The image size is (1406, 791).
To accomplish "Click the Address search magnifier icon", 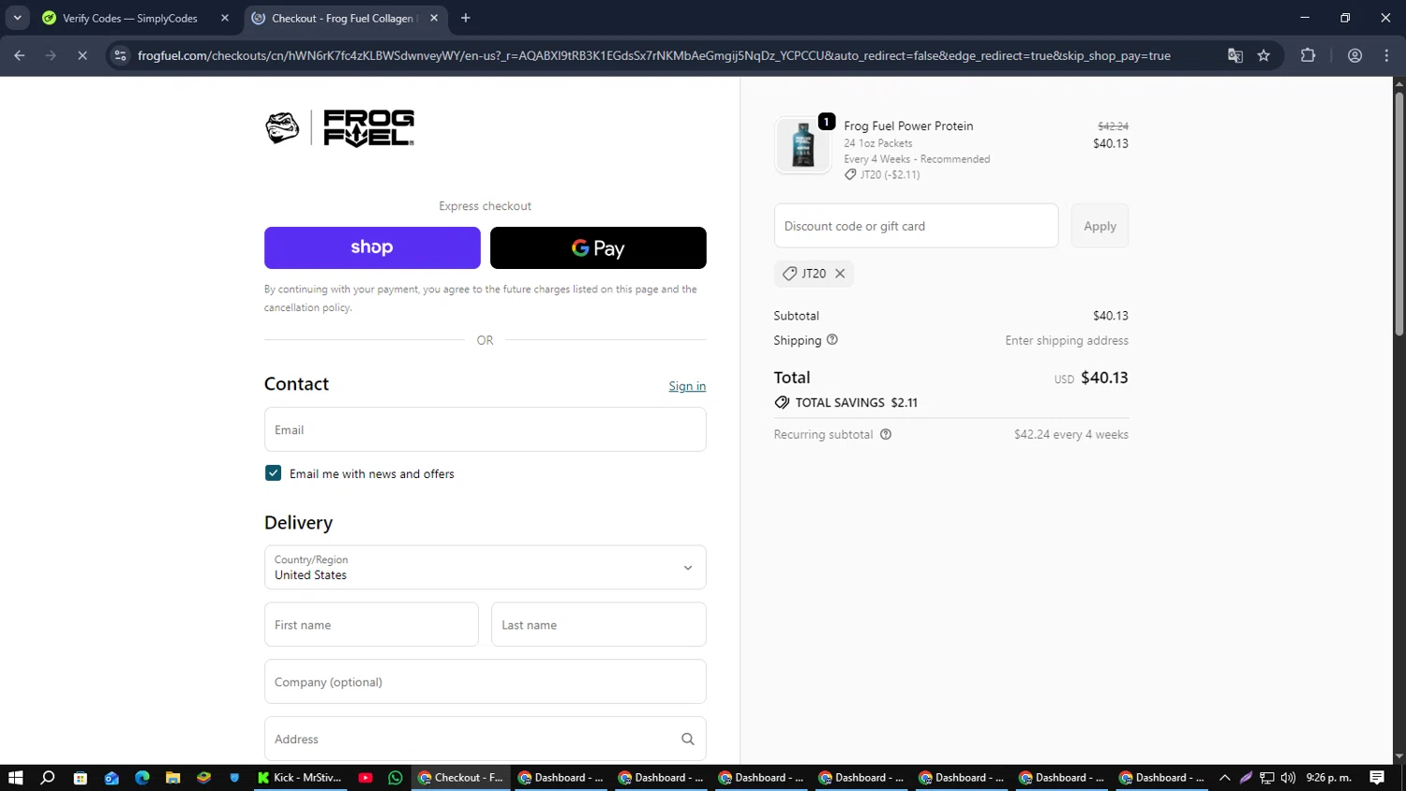I will 687,739.
